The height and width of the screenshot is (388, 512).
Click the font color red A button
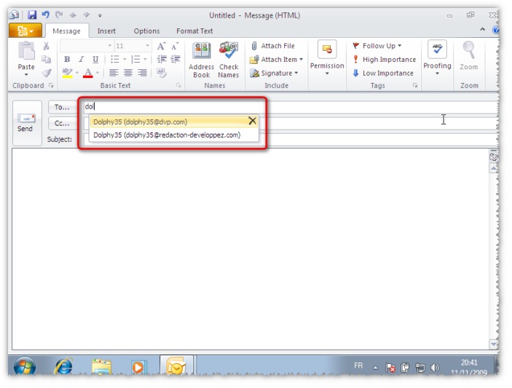[88, 74]
